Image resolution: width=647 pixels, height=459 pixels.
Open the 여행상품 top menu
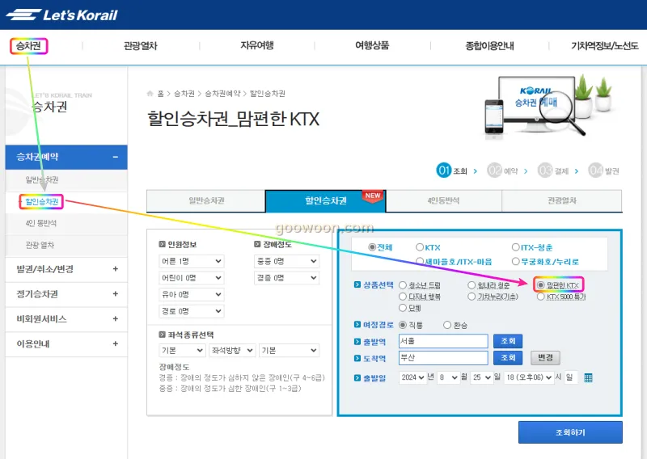(372, 45)
